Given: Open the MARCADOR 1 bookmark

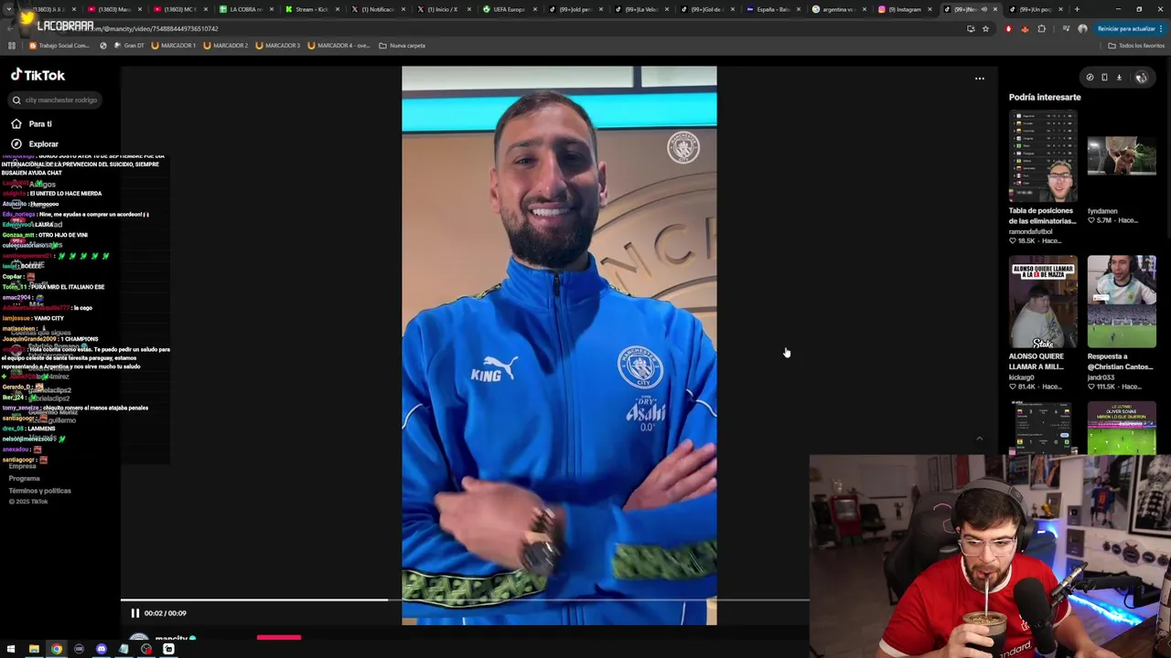Looking at the screenshot, I should 173,45.
